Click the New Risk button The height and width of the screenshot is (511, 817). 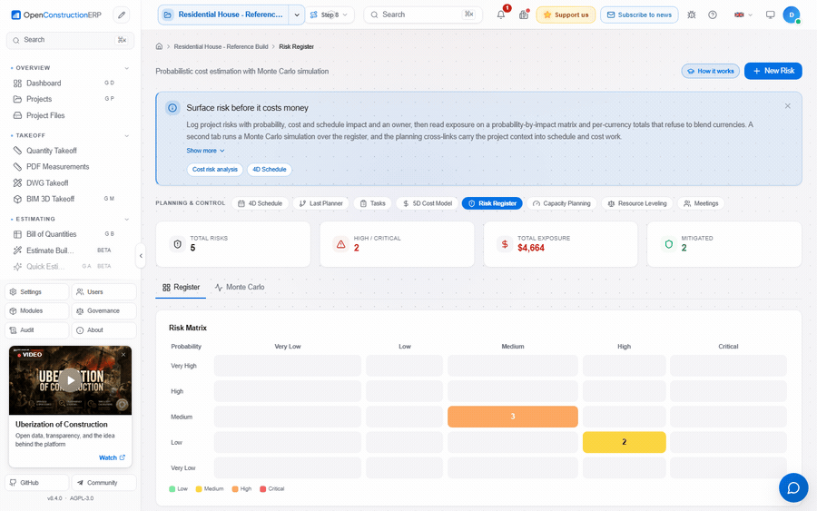tap(773, 71)
